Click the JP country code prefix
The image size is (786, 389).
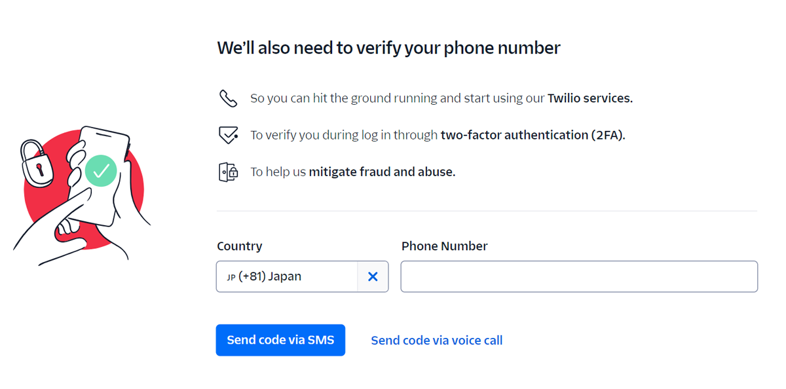(231, 277)
